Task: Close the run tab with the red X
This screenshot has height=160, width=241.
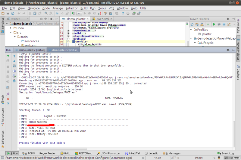Action: click(8, 99)
